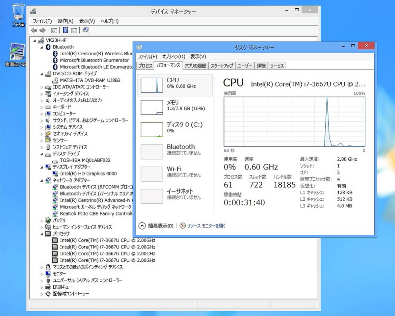Collapse the ディスク ドライブ category
Image resolution: width=395 pixels, height=316 pixels.
(42, 154)
